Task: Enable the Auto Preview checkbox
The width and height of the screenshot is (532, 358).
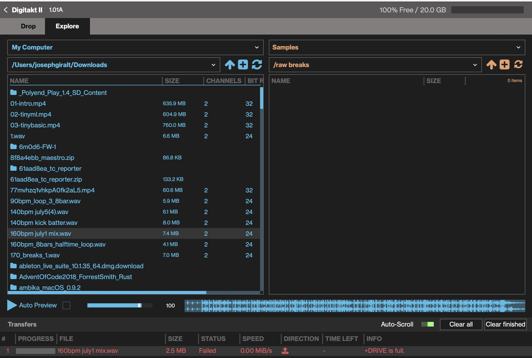Action: coord(66,305)
